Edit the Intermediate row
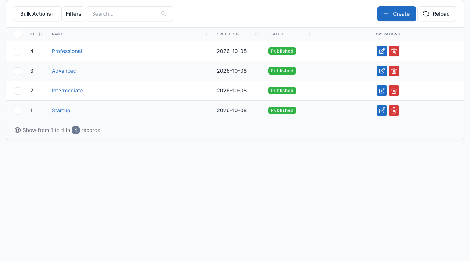 click(382, 91)
